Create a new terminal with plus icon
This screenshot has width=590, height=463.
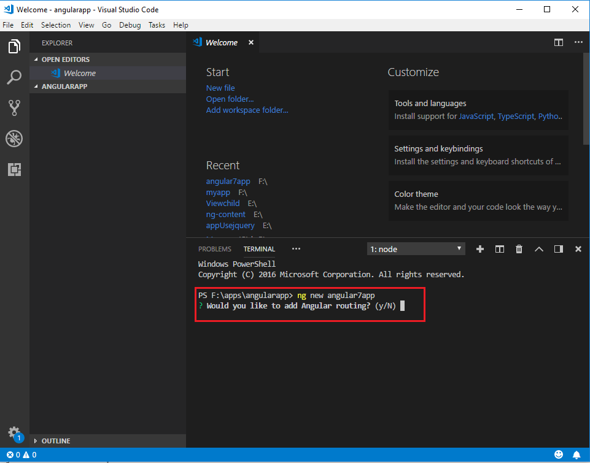point(479,249)
